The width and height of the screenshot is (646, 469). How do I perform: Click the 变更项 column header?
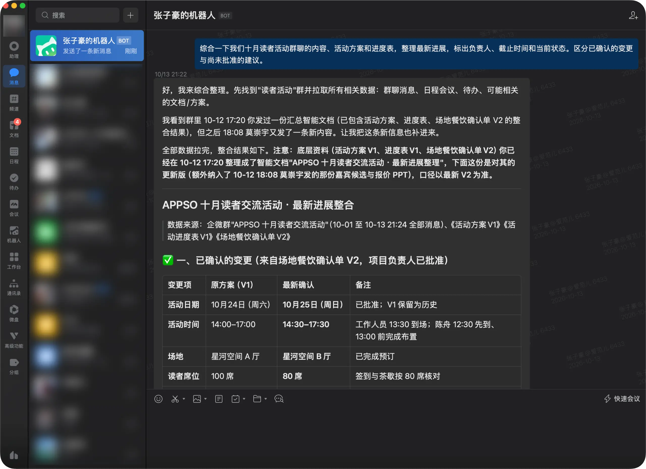(184, 285)
